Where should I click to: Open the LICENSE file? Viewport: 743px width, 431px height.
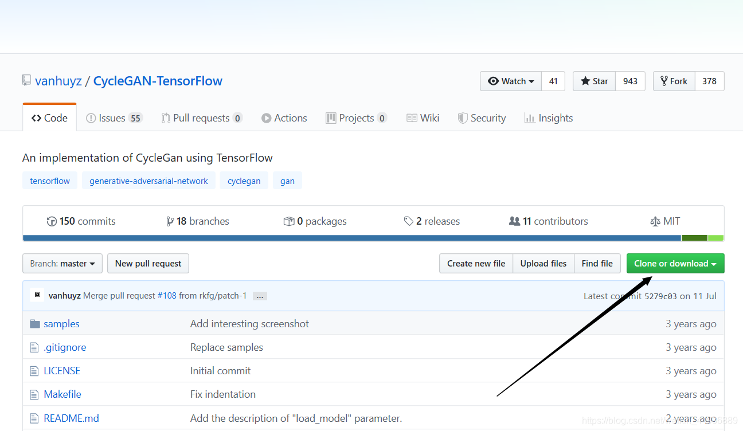coord(62,371)
